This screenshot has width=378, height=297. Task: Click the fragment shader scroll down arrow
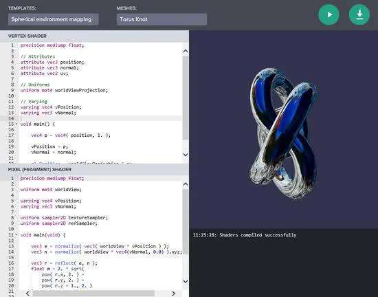pyautogui.click(x=186, y=281)
